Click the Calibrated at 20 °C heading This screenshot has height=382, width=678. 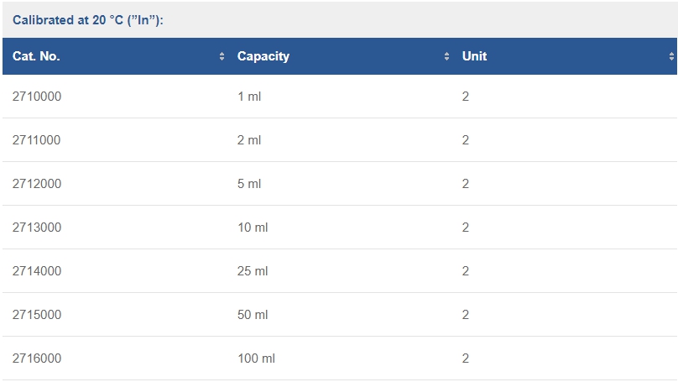coord(88,20)
